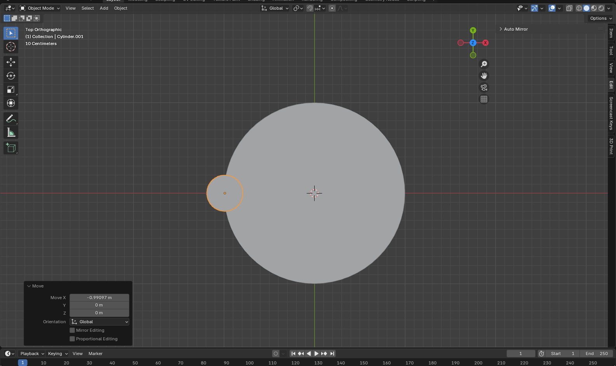Toggle X-Ray mode
Screen dimensions: 616x366
[x=569, y=8]
